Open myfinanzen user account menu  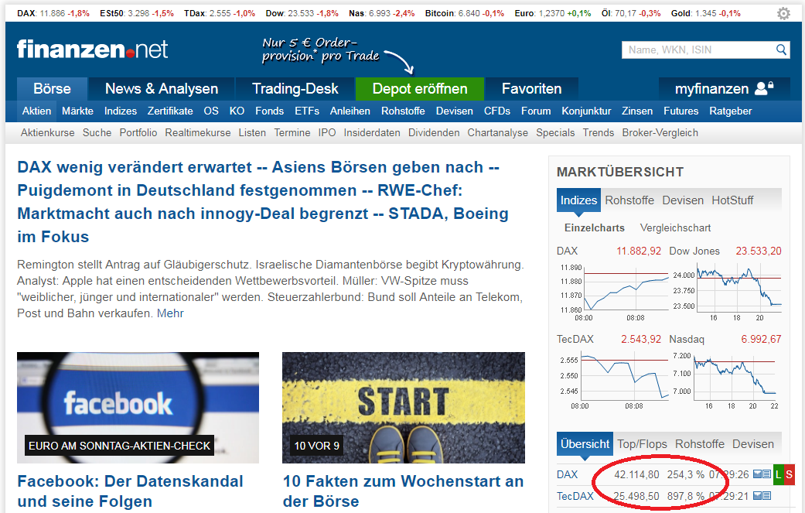[x=724, y=89]
